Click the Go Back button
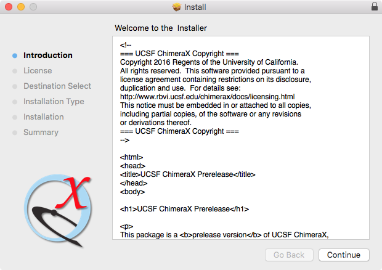 pos(288,255)
